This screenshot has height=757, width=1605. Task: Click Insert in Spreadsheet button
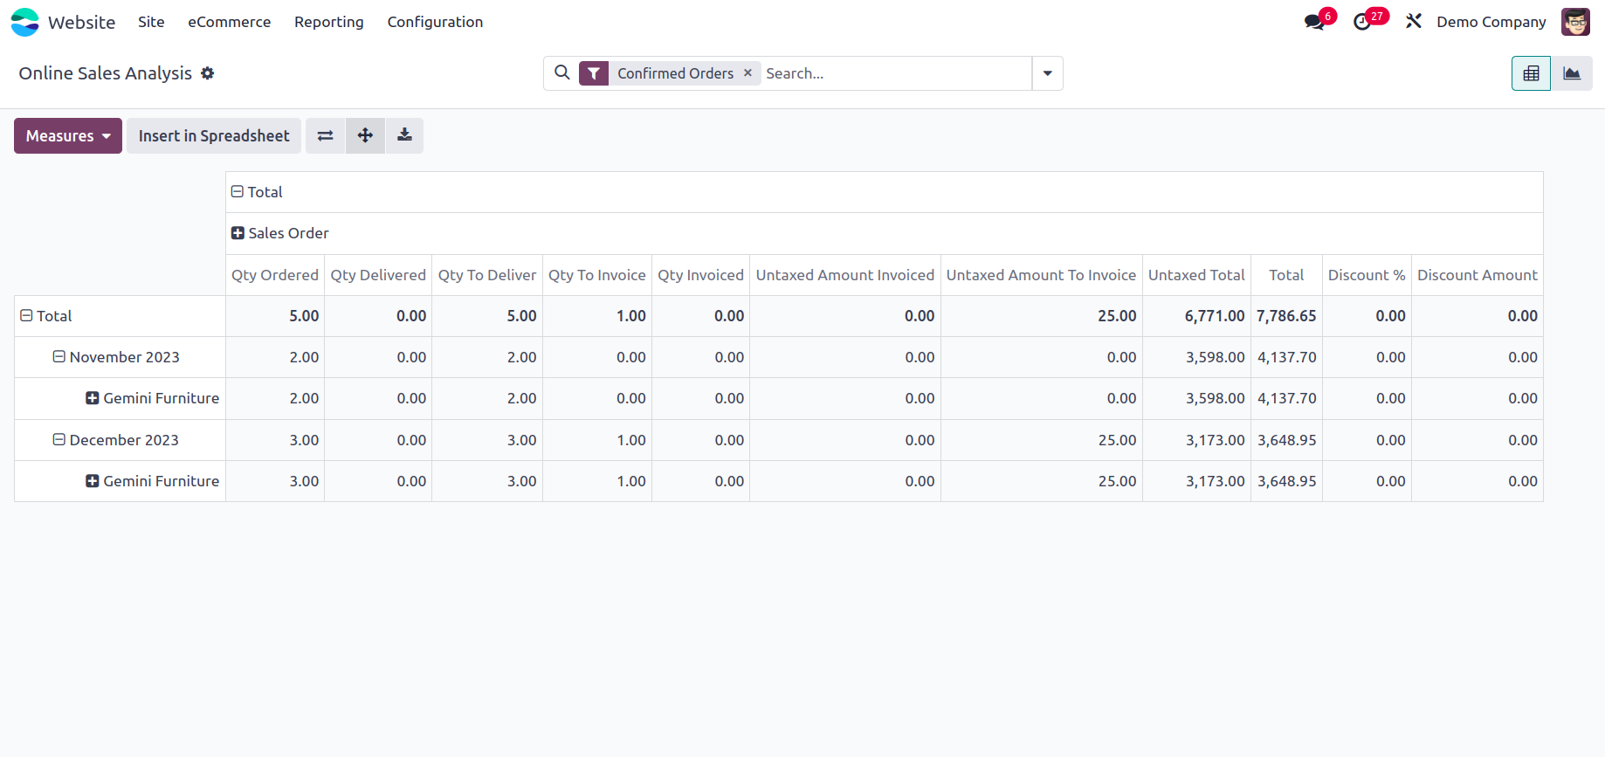[214, 135]
